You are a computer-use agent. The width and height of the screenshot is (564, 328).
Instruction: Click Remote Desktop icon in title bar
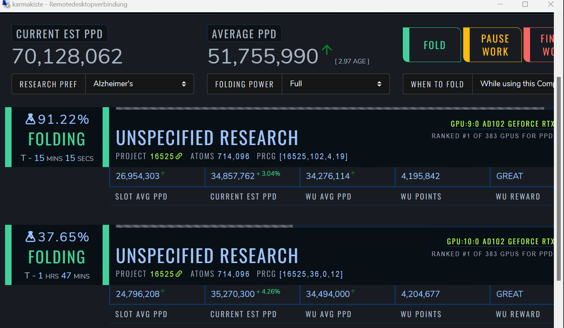[x=6, y=4]
